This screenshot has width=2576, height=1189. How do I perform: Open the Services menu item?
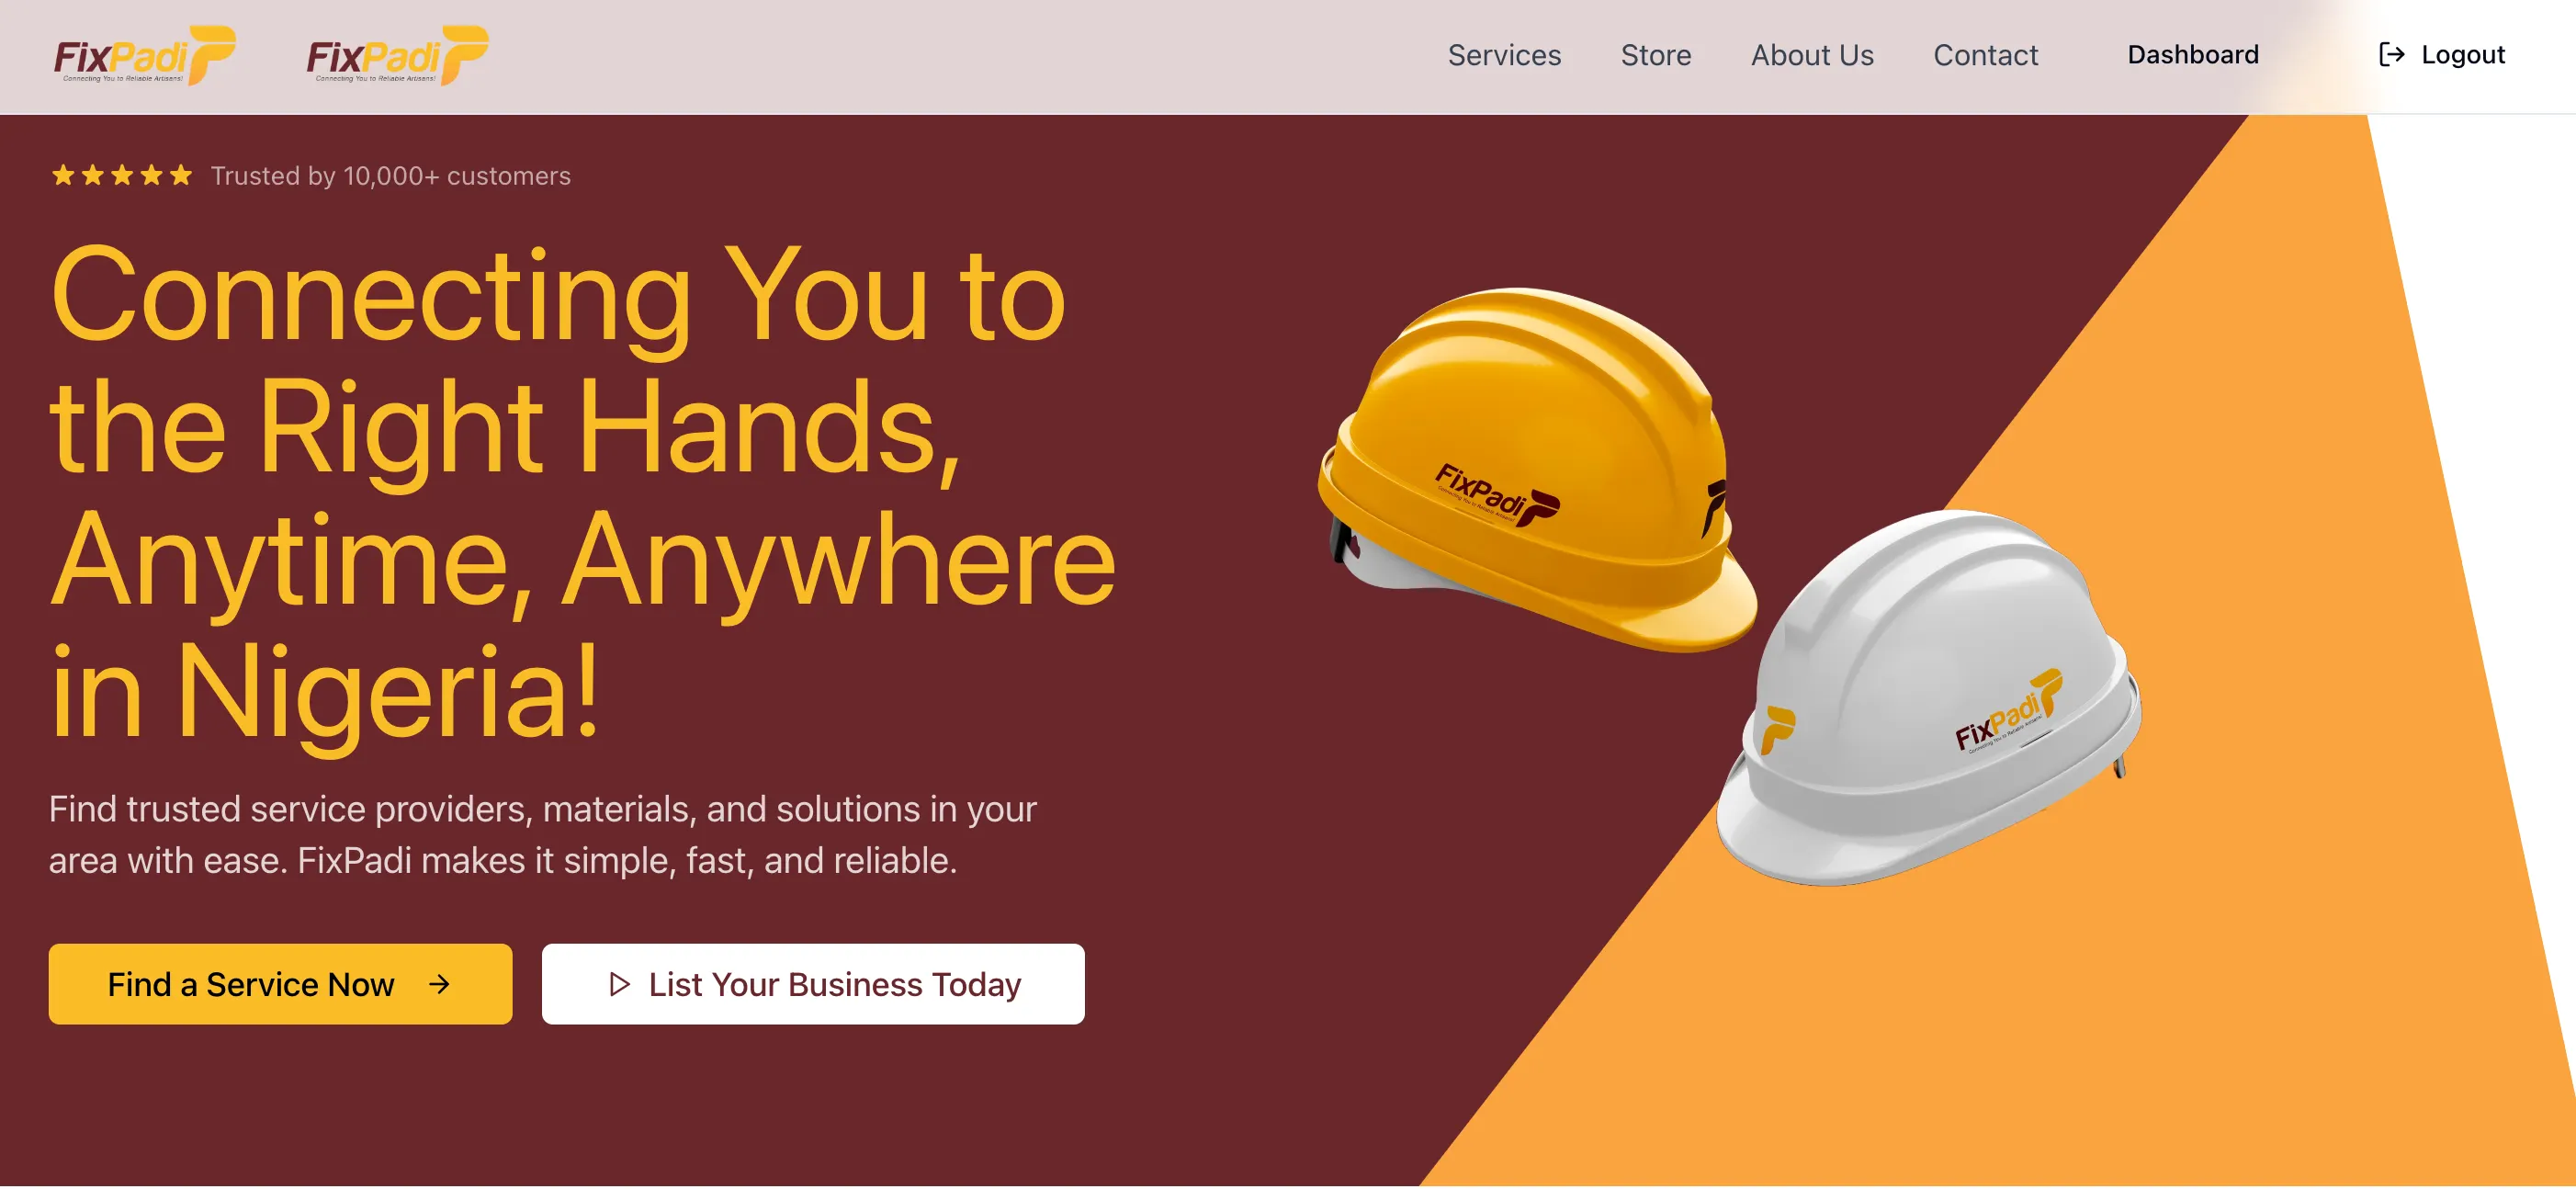[x=1504, y=55]
